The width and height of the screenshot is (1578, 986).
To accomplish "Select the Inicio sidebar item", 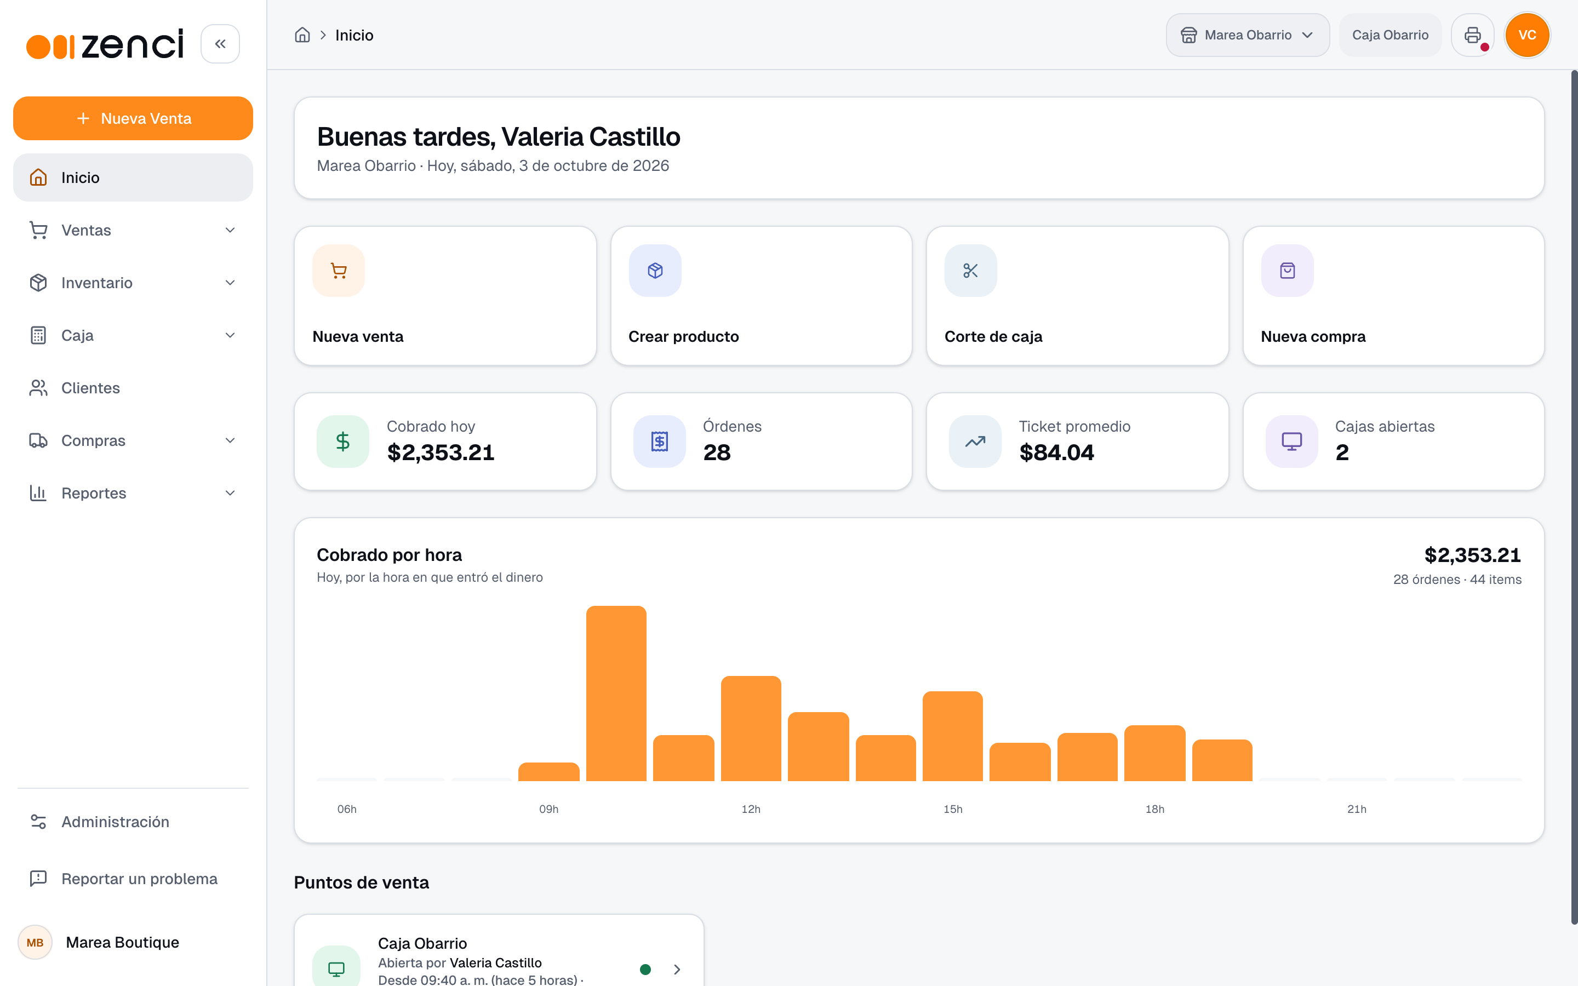I will tap(133, 177).
